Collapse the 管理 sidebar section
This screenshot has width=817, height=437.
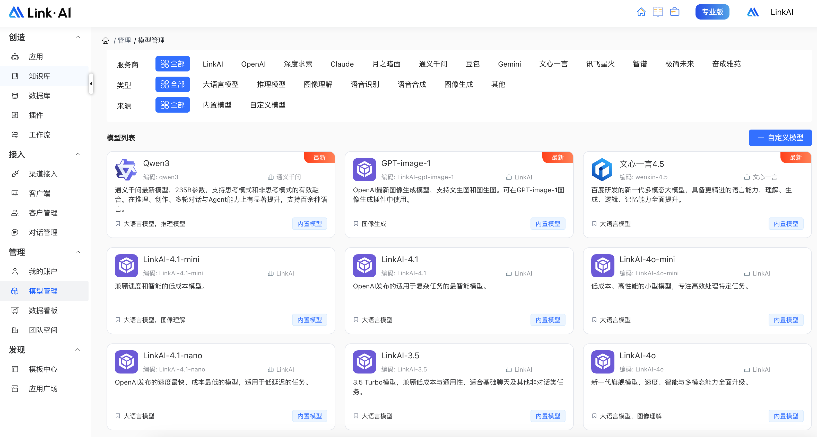pos(78,252)
